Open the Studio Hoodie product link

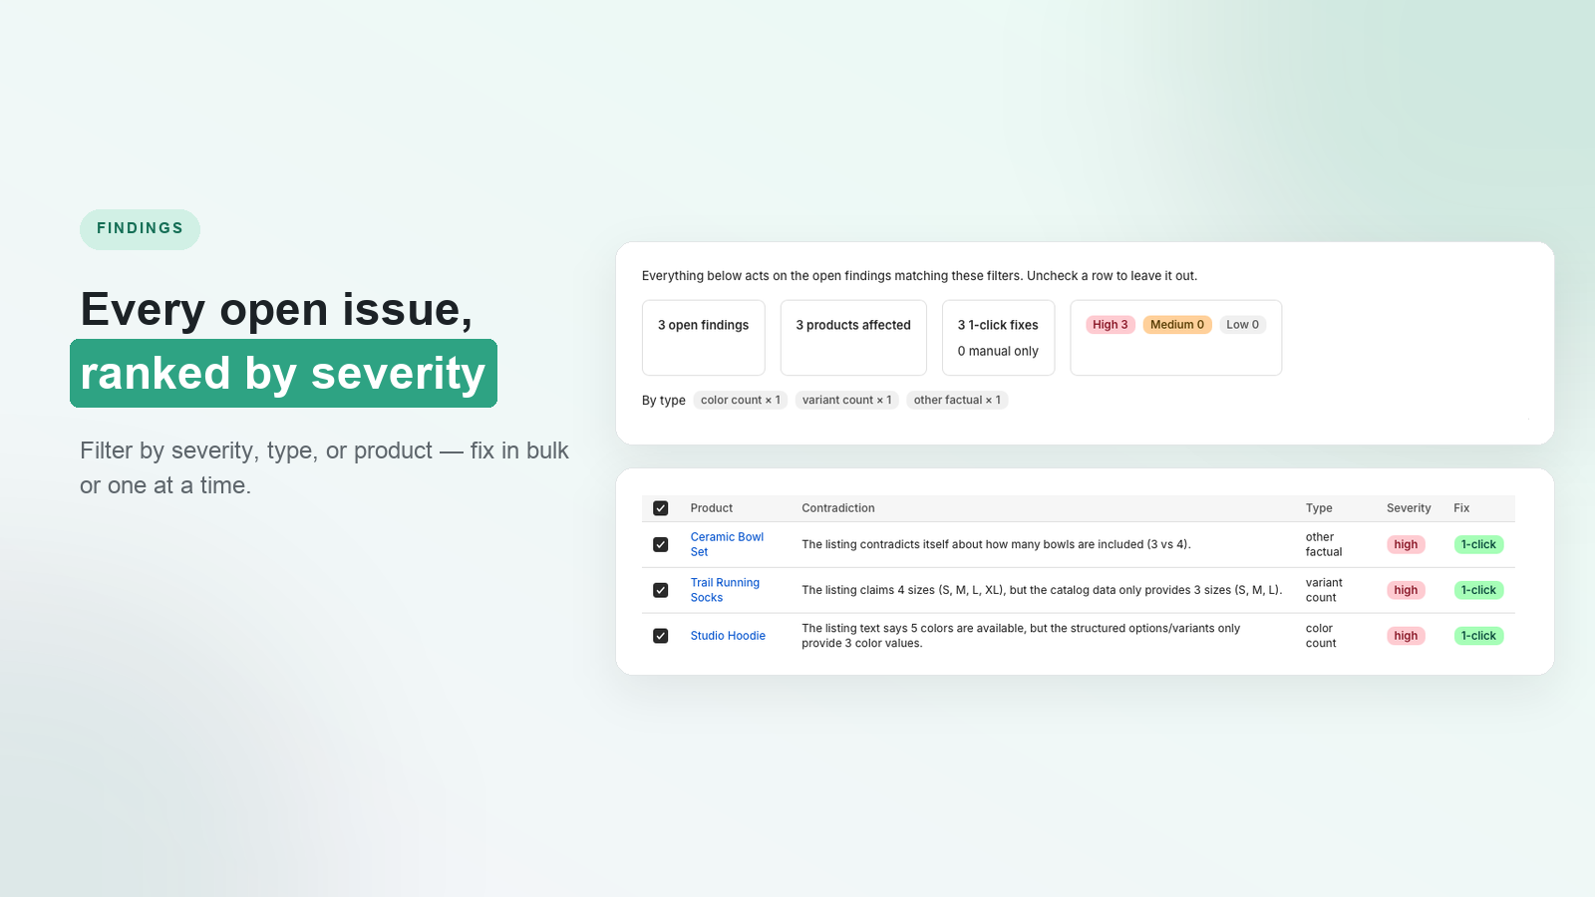[728, 636]
